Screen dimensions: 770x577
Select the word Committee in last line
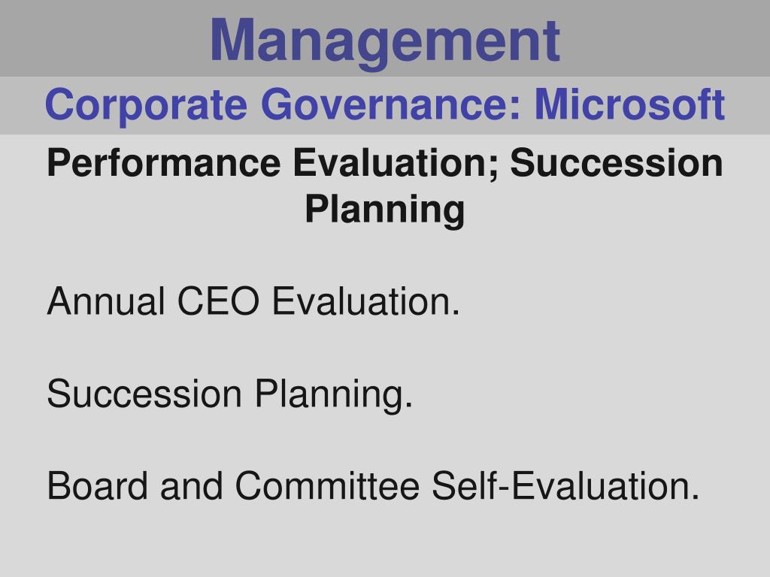tap(328, 486)
